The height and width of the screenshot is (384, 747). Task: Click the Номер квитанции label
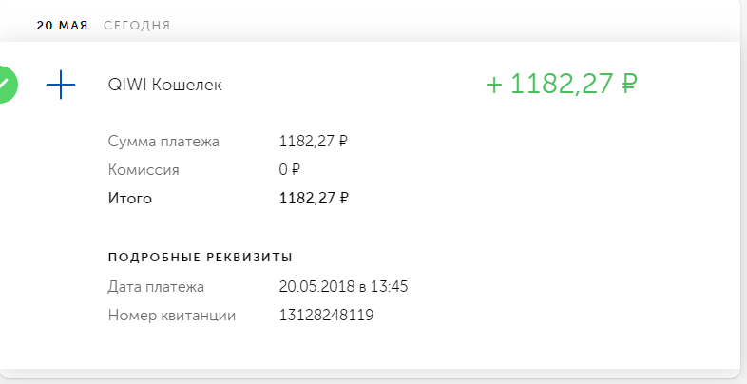click(x=172, y=315)
